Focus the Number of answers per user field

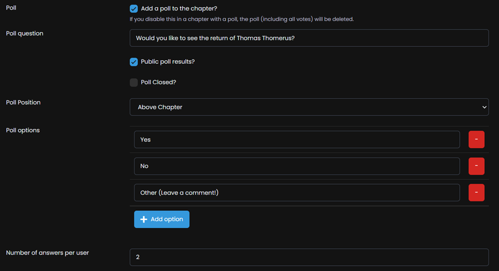[309, 257]
